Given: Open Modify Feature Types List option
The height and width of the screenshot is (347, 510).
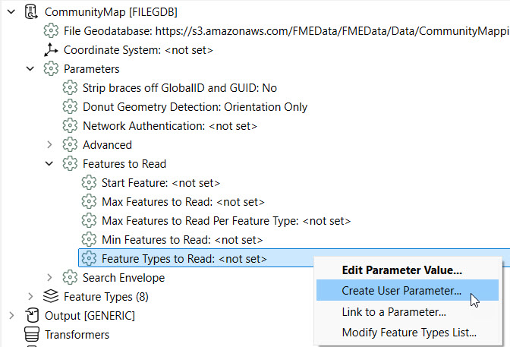Looking at the screenshot, I should click(x=408, y=332).
